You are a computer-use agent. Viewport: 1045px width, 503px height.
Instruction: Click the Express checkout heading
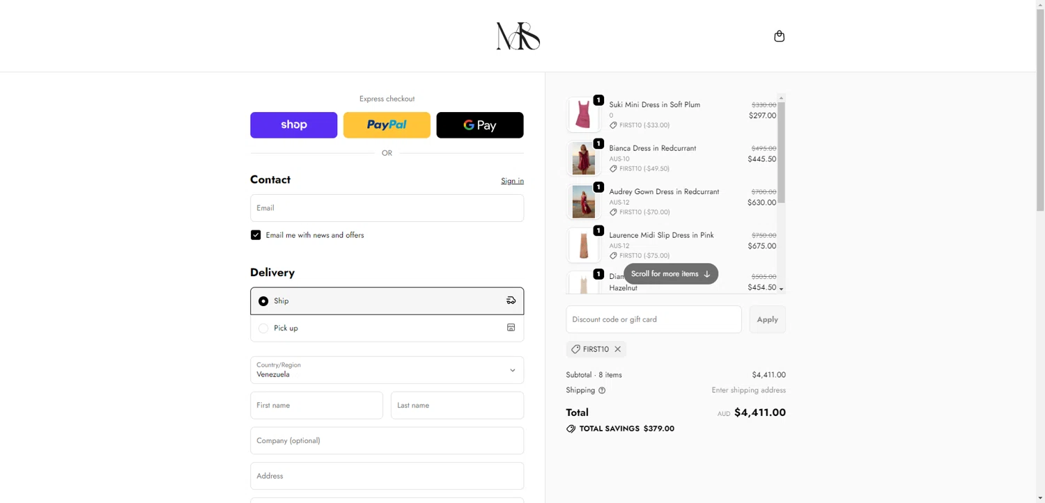(387, 99)
